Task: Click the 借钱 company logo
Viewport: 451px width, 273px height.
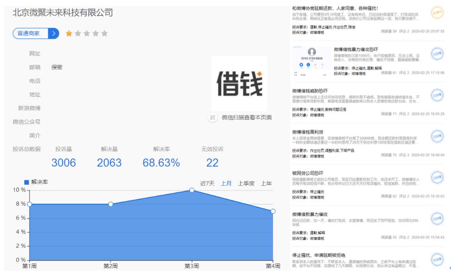Action: point(239,84)
